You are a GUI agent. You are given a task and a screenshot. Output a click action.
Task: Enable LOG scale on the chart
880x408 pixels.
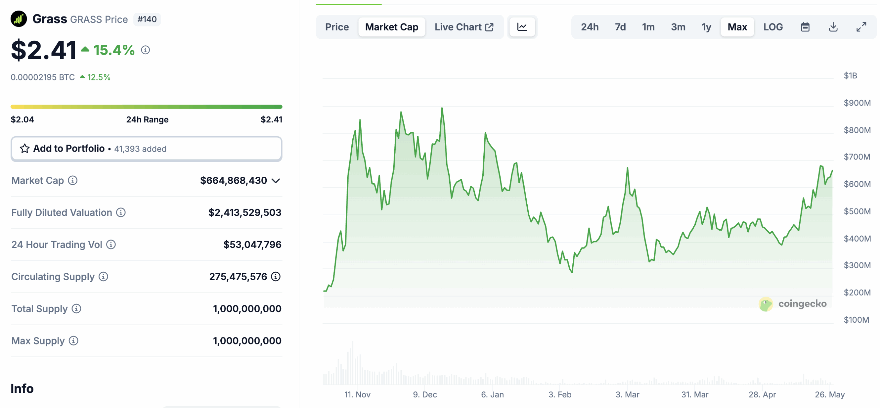point(773,27)
